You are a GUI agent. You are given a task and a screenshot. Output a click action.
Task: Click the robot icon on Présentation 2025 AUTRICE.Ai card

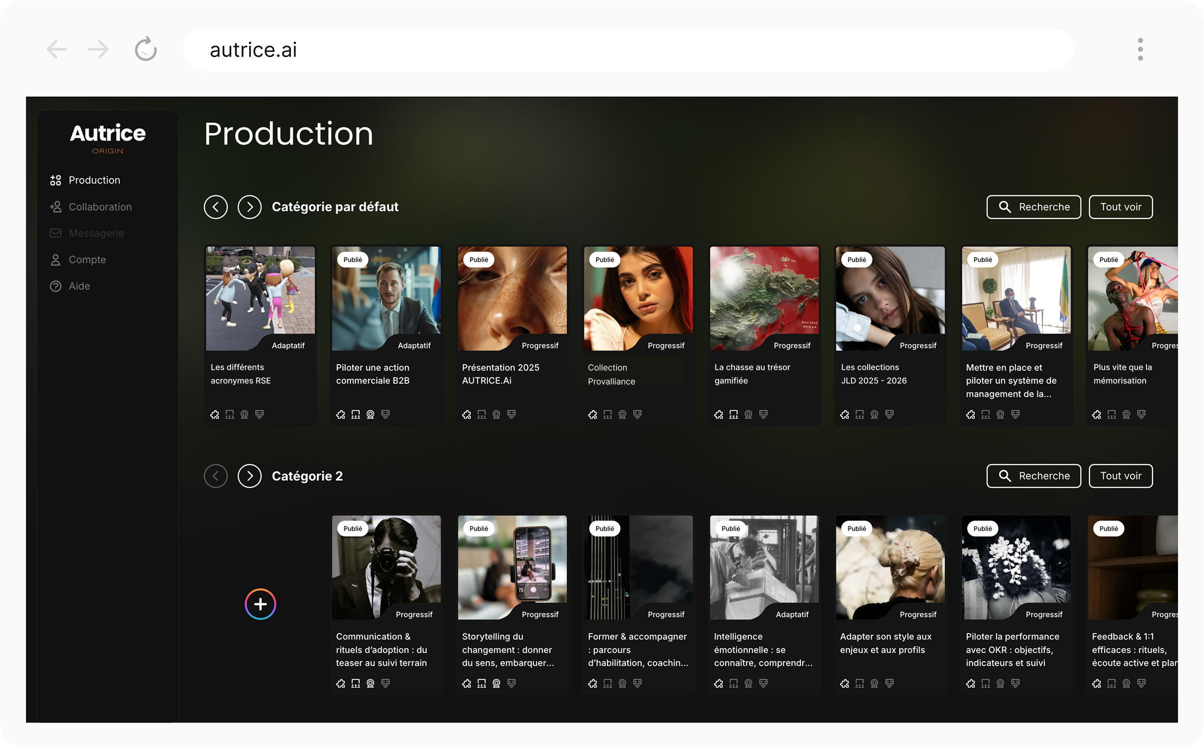(x=511, y=414)
